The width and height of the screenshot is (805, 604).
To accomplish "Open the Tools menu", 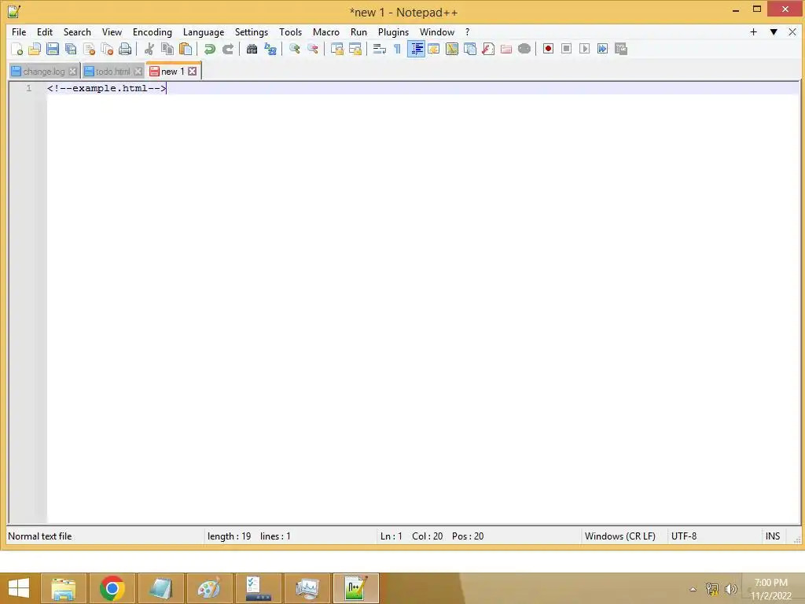I will coord(290,31).
